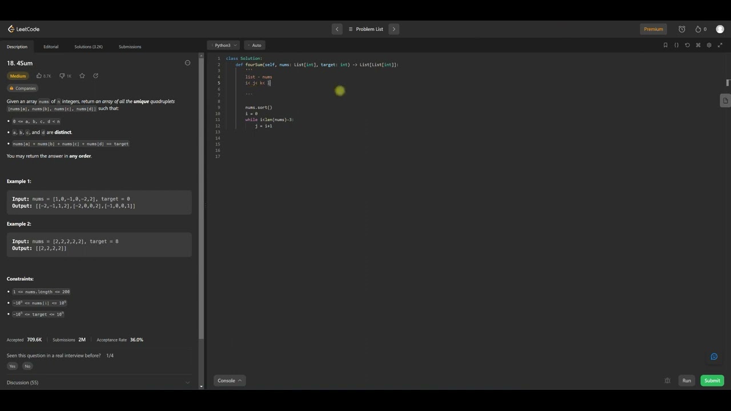This screenshot has width=731, height=411.
Task: Open the alarm clock timer
Action: pos(682,29)
